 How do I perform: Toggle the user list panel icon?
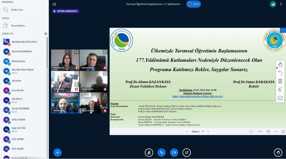54,4
